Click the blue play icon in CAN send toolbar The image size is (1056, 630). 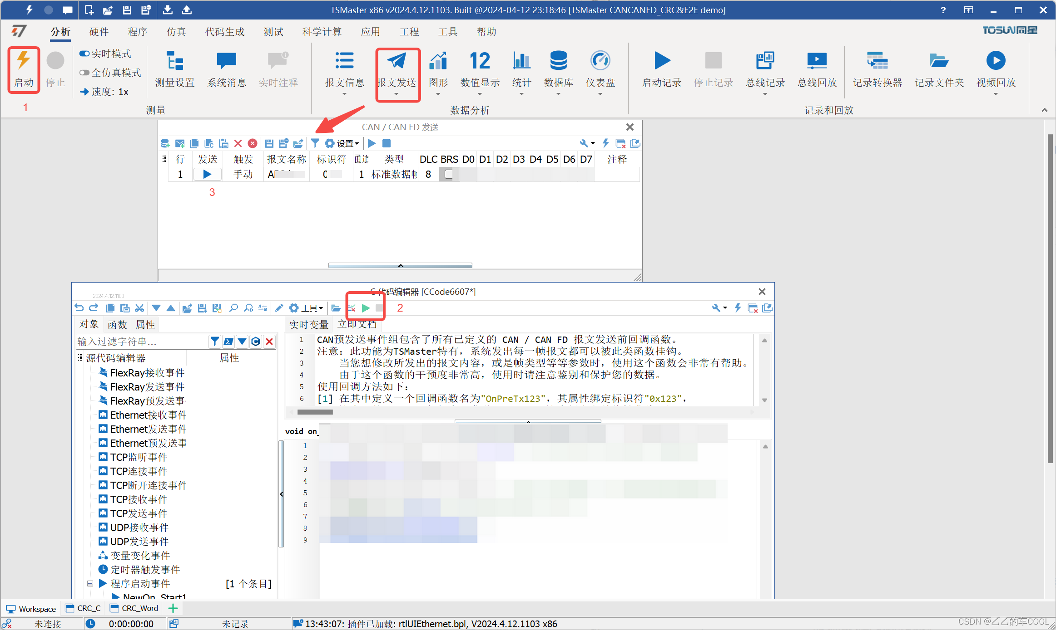tap(372, 143)
